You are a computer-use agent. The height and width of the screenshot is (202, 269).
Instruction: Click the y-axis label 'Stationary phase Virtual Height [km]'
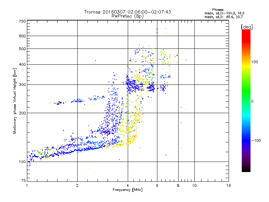tap(14, 101)
